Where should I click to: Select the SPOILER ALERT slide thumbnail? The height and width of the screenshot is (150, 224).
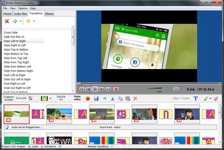tap(59, 139)
